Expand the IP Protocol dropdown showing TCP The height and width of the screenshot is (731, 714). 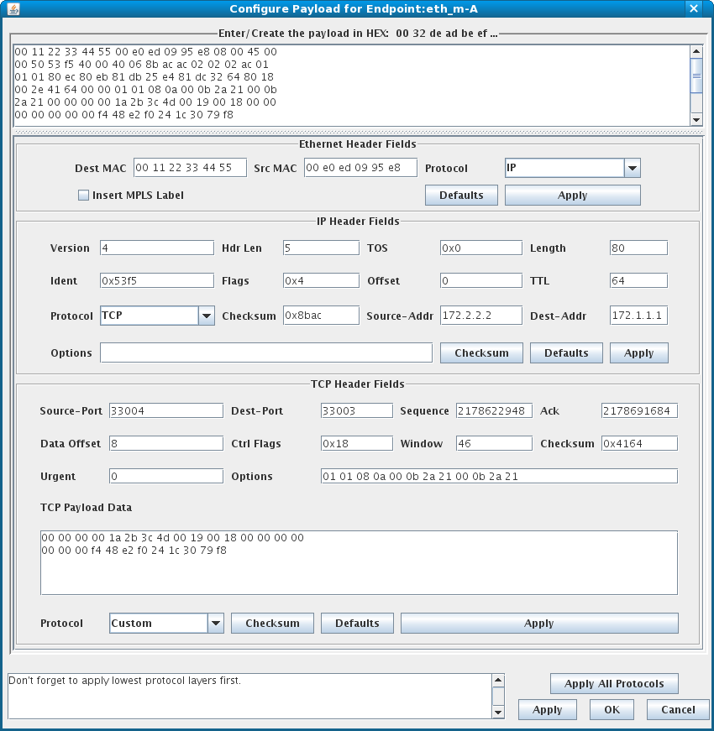click(x=207, y=316)
